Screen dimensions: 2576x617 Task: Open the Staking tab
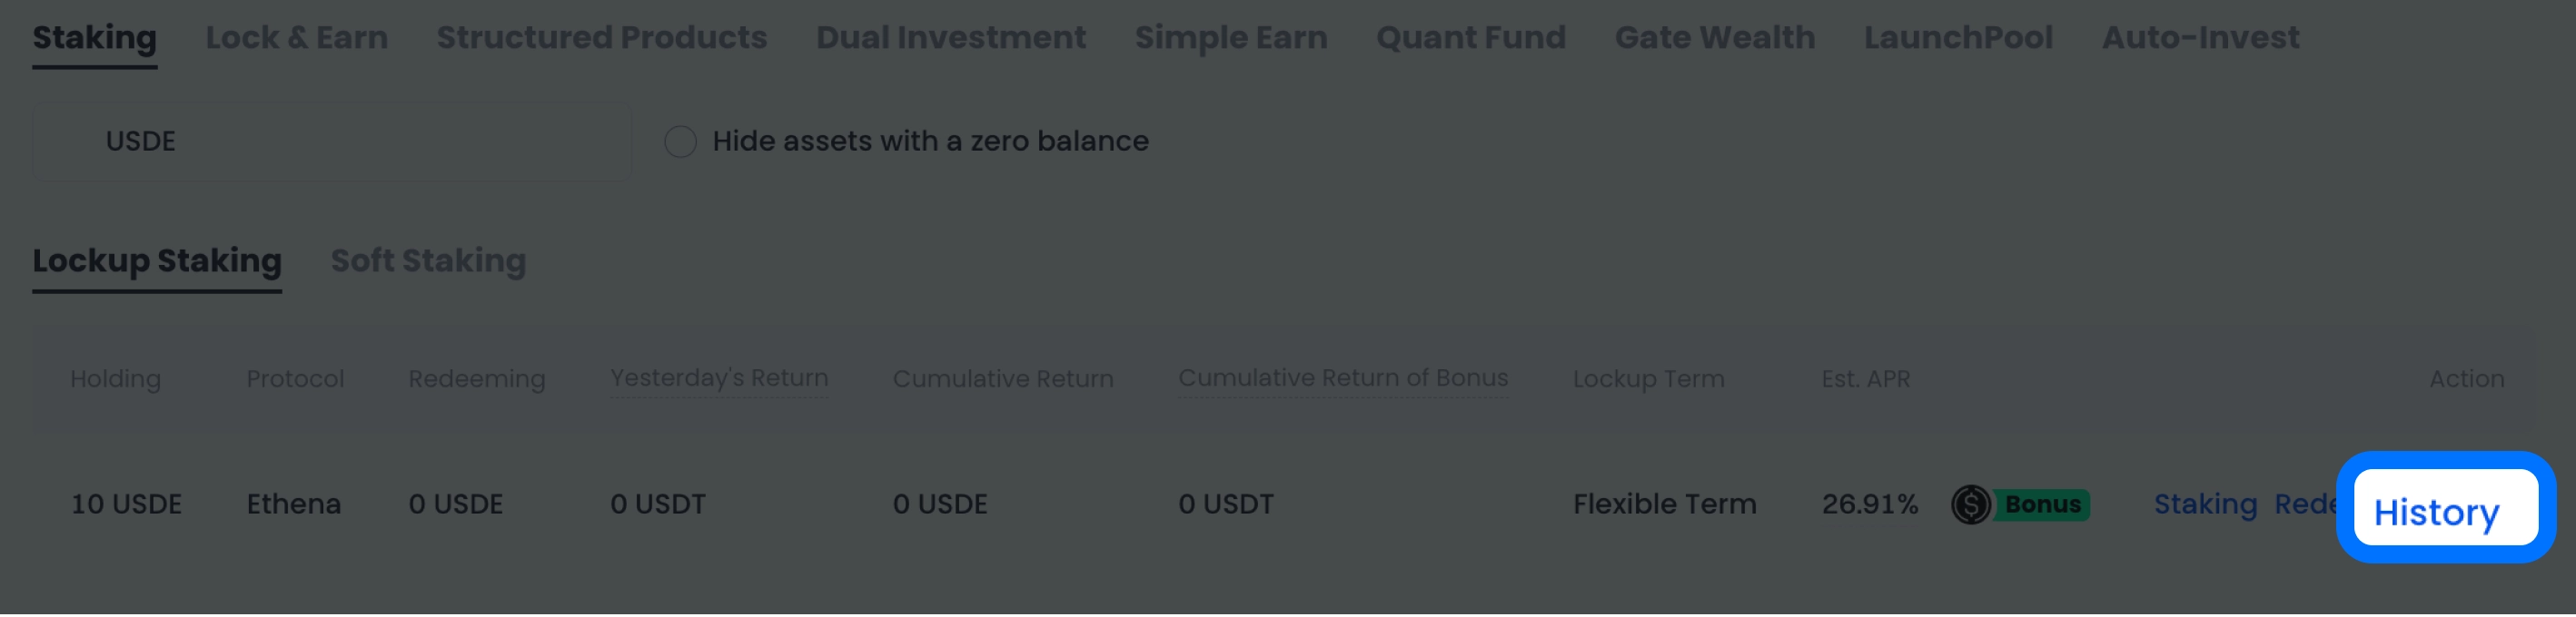tap(94, 38)
